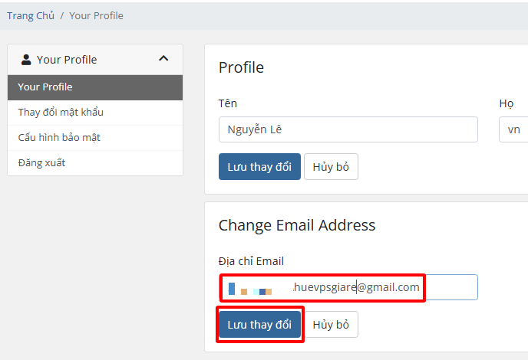Save profile changes with Lưu thay đổi
Viewport: 528px width, 360px height.
pos(259,167)
